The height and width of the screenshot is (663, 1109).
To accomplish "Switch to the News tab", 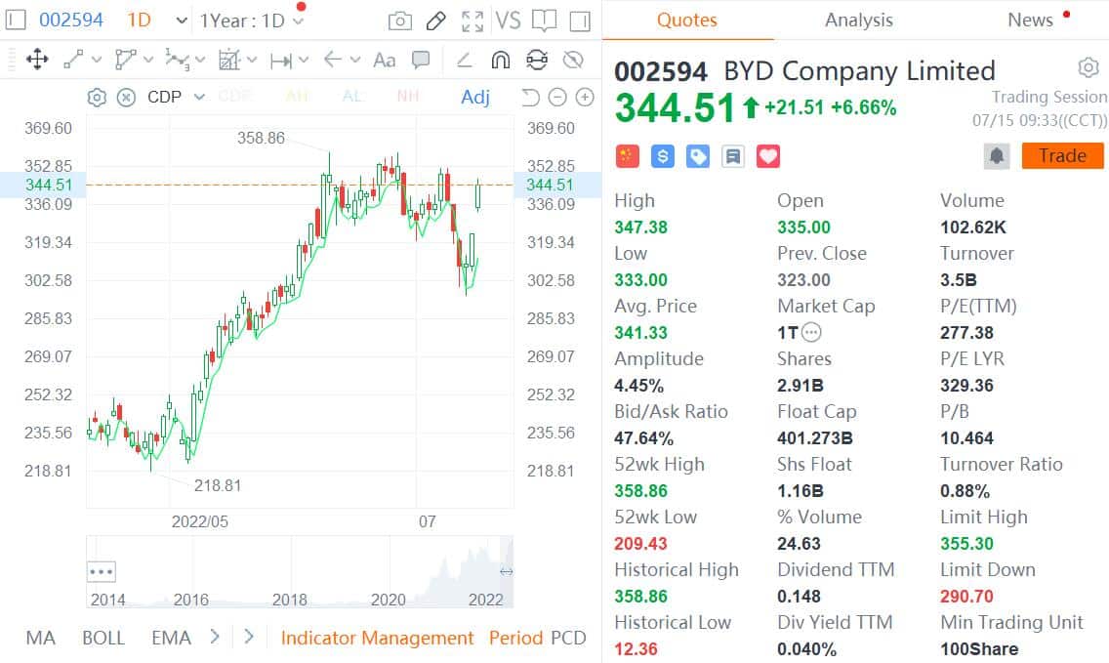I will point(1030,20).
